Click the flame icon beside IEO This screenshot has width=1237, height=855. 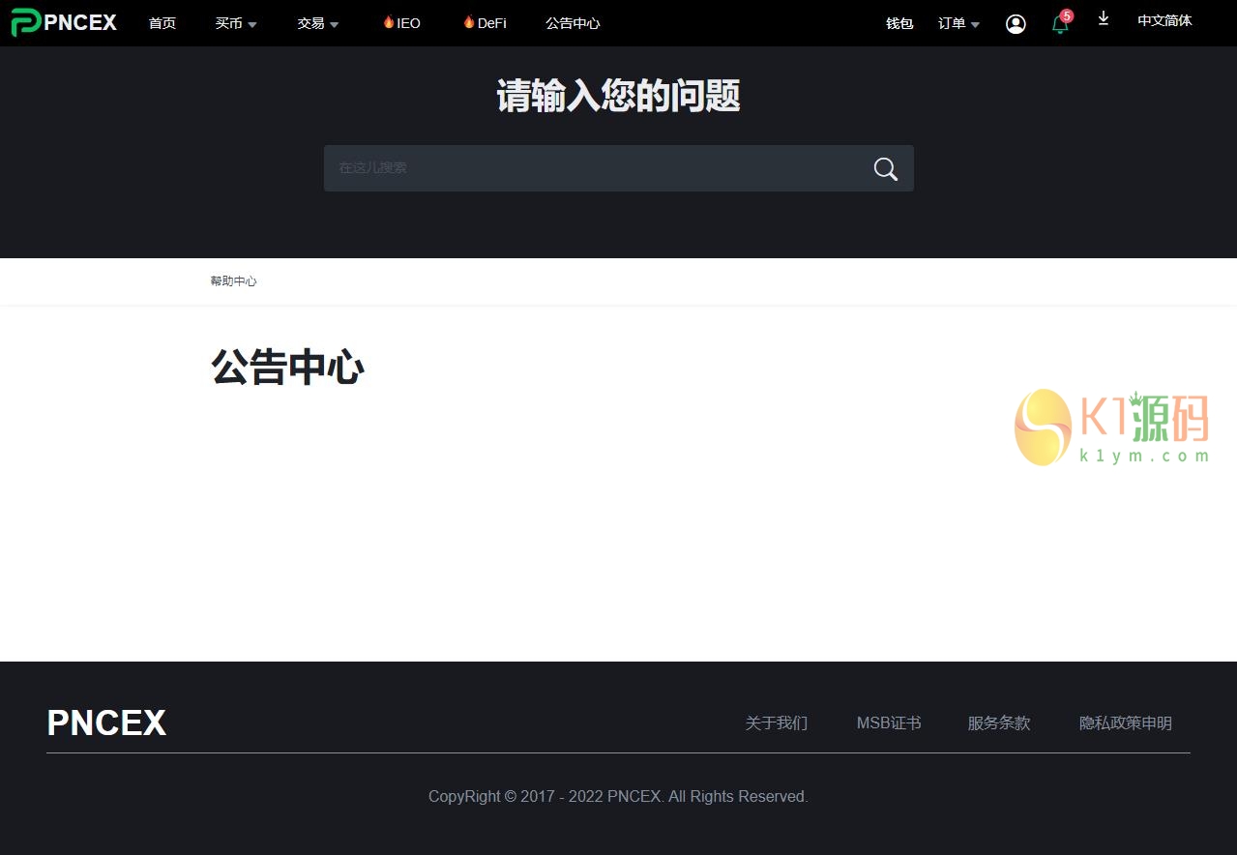[389, 21]
